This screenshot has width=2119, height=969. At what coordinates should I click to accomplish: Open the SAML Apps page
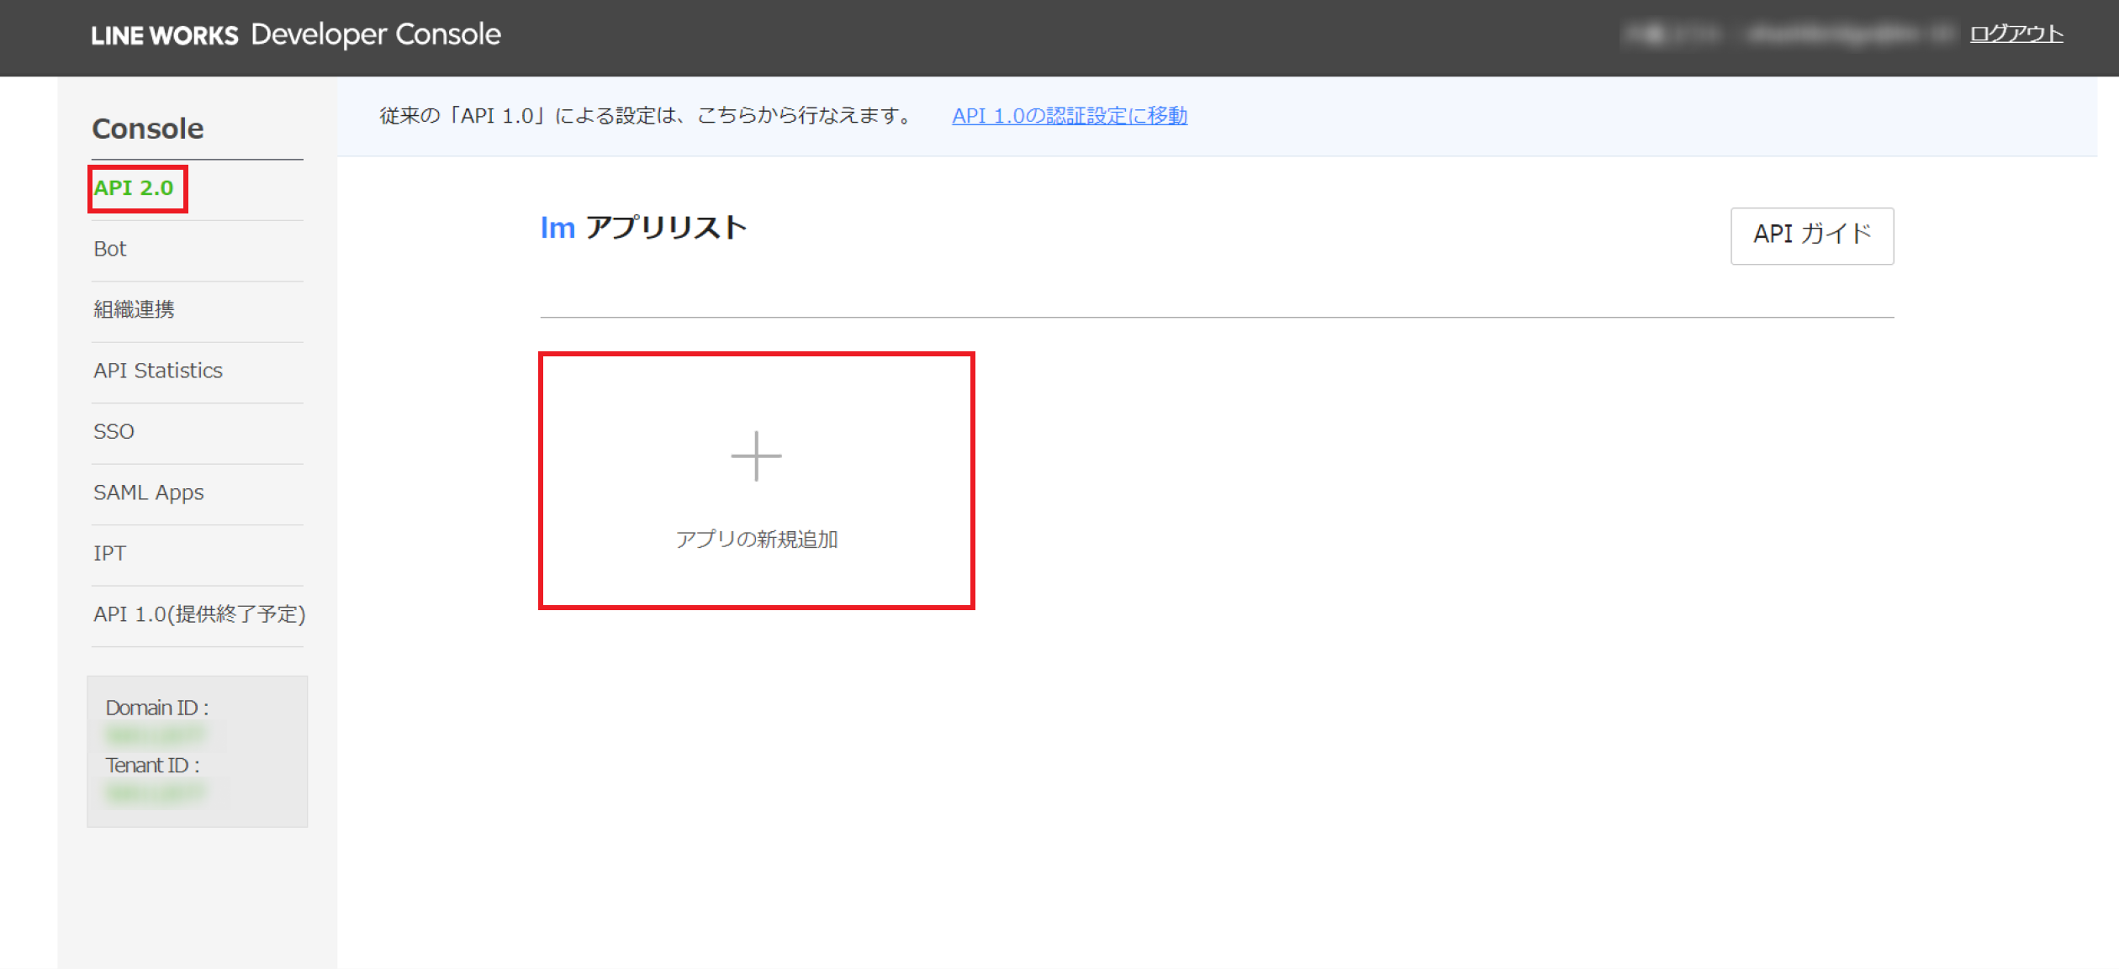click(149, 492)
